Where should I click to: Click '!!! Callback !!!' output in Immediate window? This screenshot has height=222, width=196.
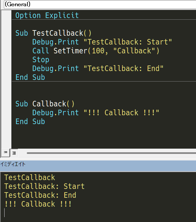click(x=38, y=204)
